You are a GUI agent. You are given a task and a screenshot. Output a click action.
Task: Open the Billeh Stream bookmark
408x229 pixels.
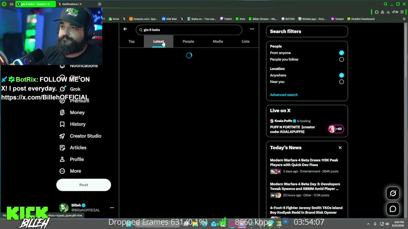coord(263,19)
